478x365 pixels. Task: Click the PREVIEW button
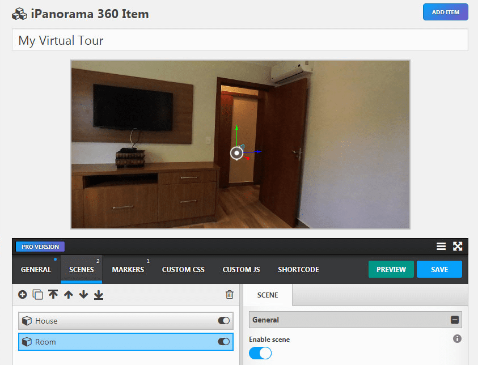coord(391,269)
